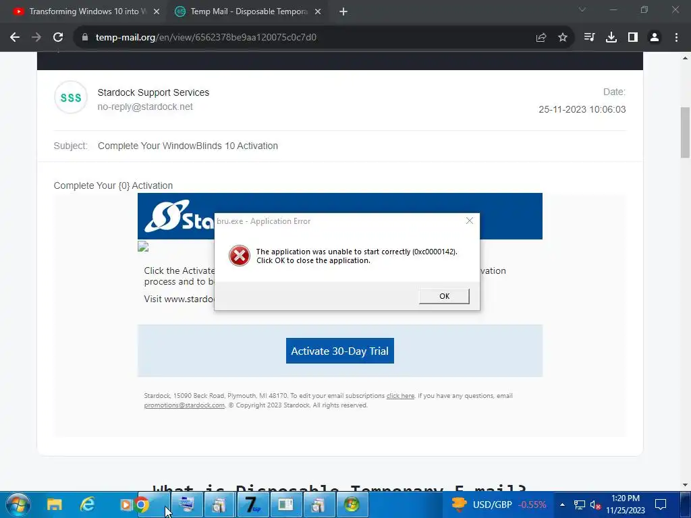691x518 pixels.
Task: Close the YouTube Transforming Windows 10 tab
Action: [157, 12]
